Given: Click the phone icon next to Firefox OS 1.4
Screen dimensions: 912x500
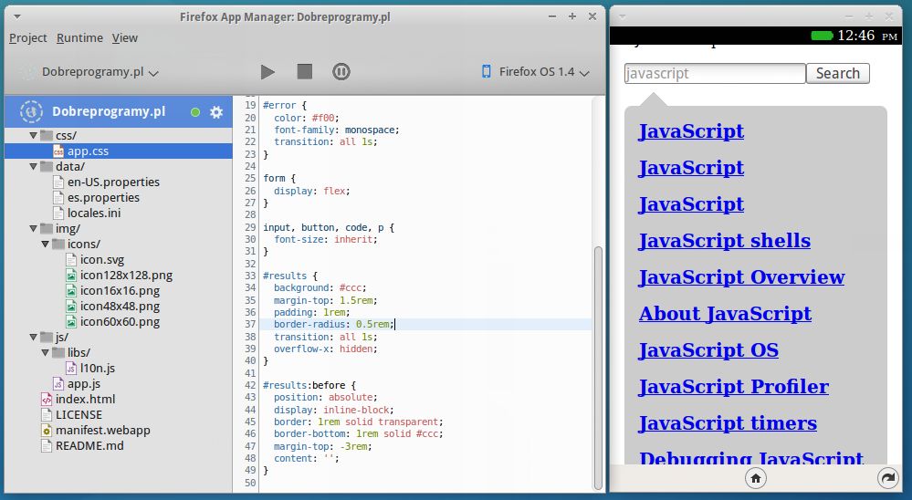Looking at the screenshot, I should click(x=487, y=71).
